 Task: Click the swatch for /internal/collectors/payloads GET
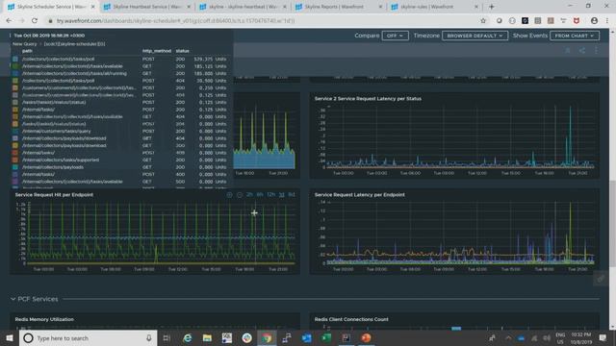point(15,167)
